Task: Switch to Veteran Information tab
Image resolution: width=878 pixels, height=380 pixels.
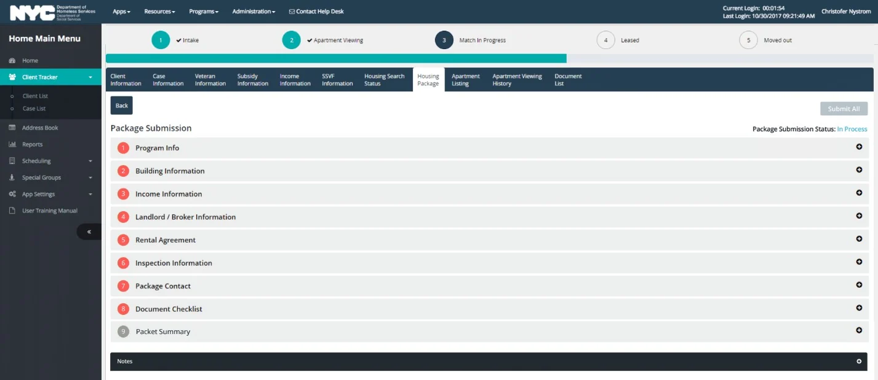Action: click(x=210, y=80)
